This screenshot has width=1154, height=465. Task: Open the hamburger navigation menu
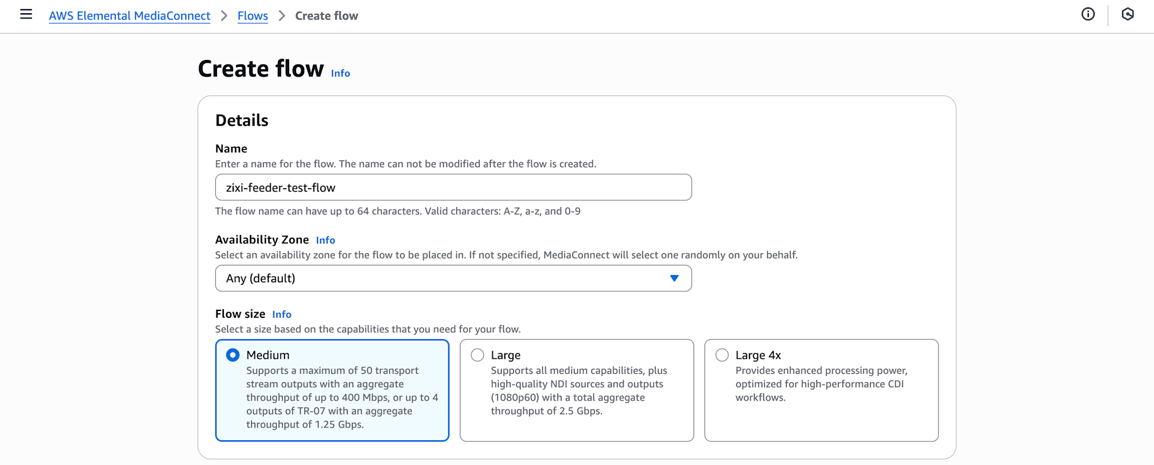click(26, 14)
